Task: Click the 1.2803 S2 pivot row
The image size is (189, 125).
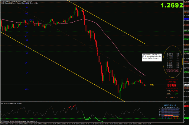Action: (173, 56)
